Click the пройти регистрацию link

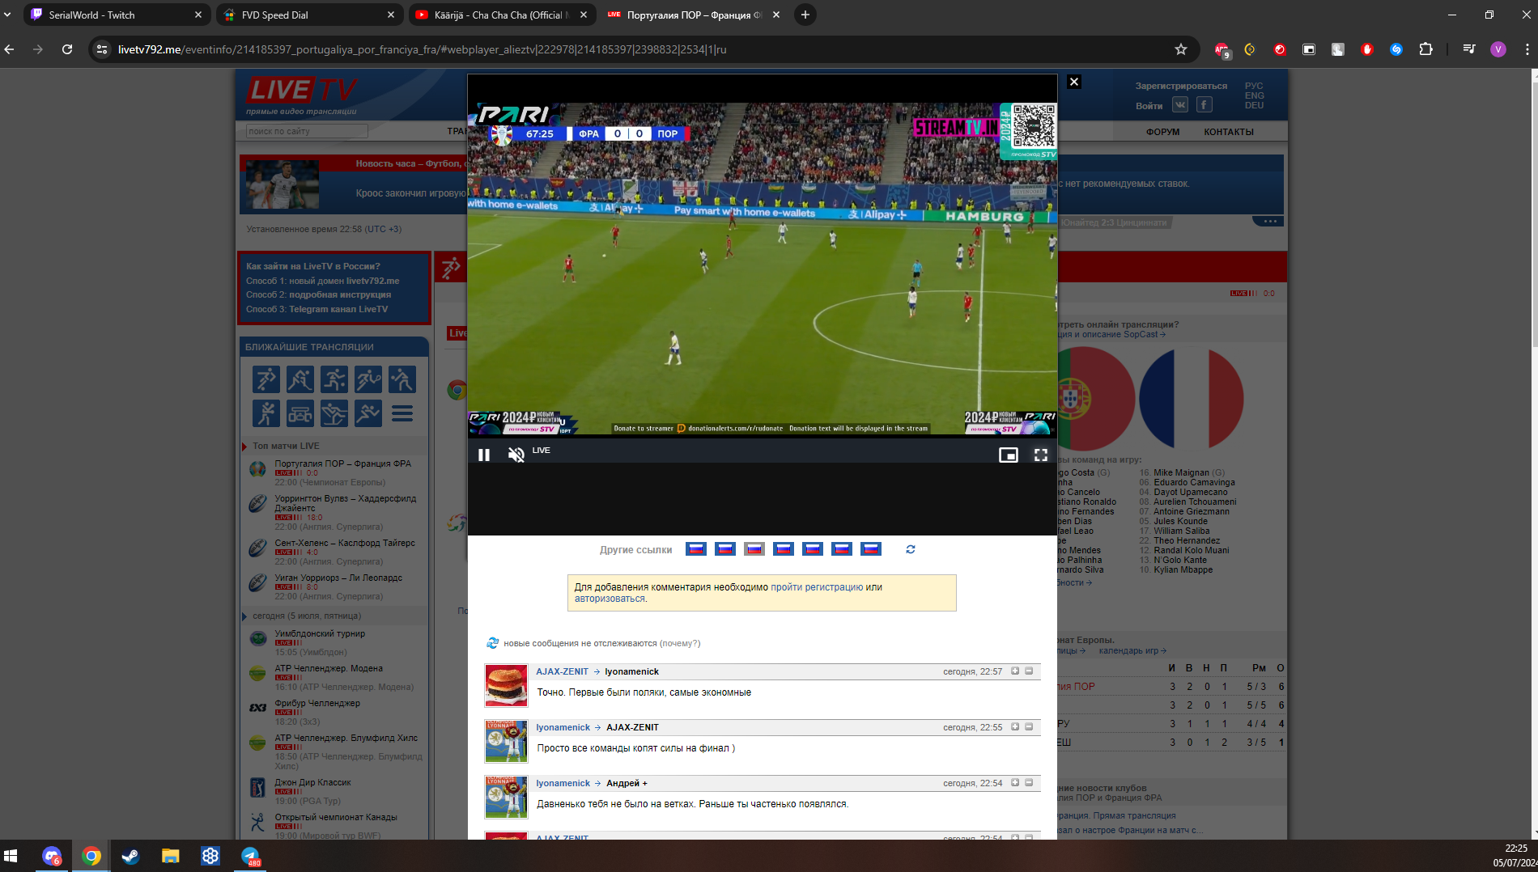coord(816,587)
